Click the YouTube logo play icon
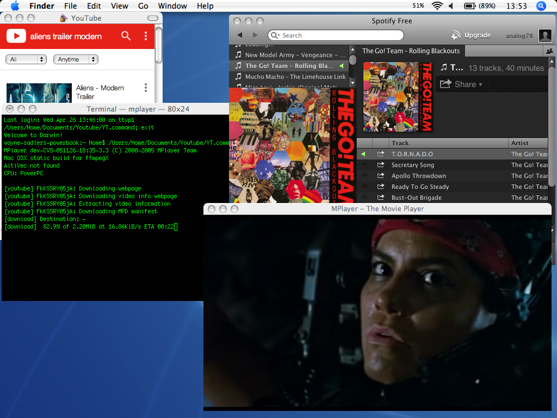 click(16, 36)
